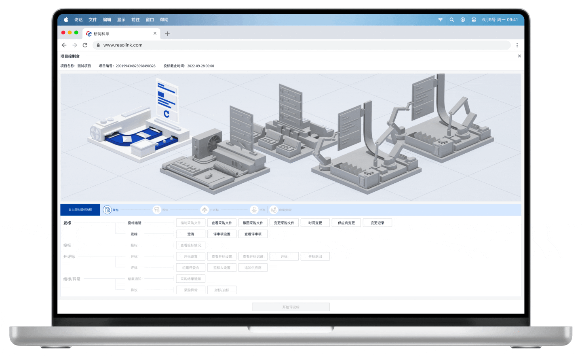The height and width of the screenshot is (356, 582).
Task: Click the 开评标 stage label in the tree
Action: click(x=69, y=256)
